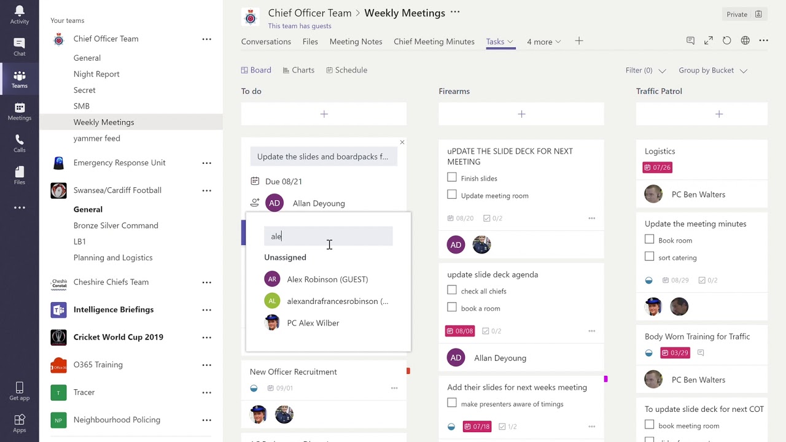Click the reload tab icon
This screenshot has height=442, width=786.
(x=726, y=41)
